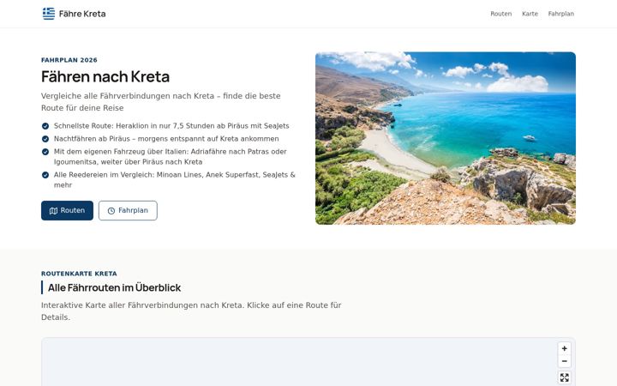This screenshot has width=617, height=386.
Task: Click checkmark icon beside Nachtfähren ab Piräus
Action: coord(45,139)
